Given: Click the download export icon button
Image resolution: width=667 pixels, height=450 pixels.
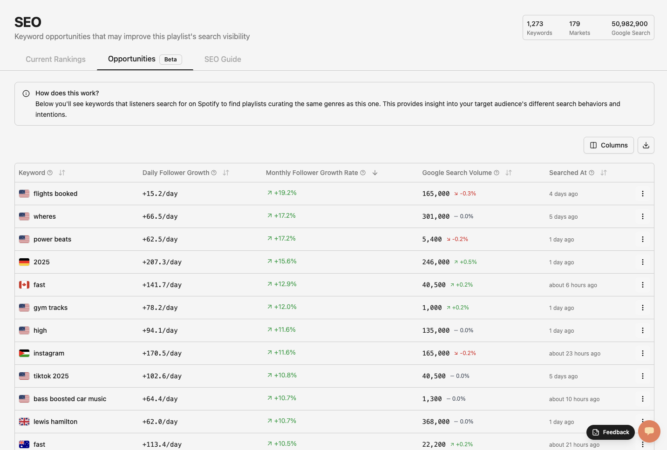Looking at the screenshot, I should (x=646, y=145).
